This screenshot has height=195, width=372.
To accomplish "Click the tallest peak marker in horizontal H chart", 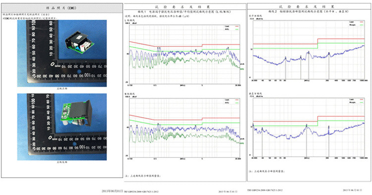I will 308,52.
